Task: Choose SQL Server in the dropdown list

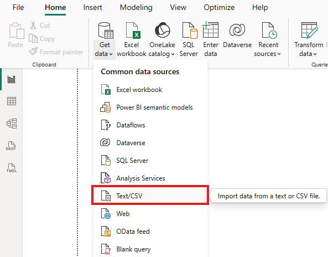Action: (150, 161)
